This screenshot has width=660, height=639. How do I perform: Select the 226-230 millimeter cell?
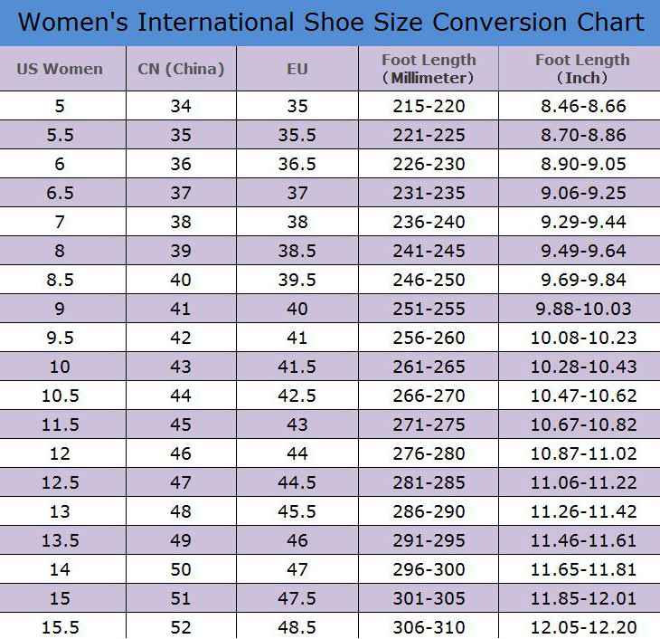[429, 164]
